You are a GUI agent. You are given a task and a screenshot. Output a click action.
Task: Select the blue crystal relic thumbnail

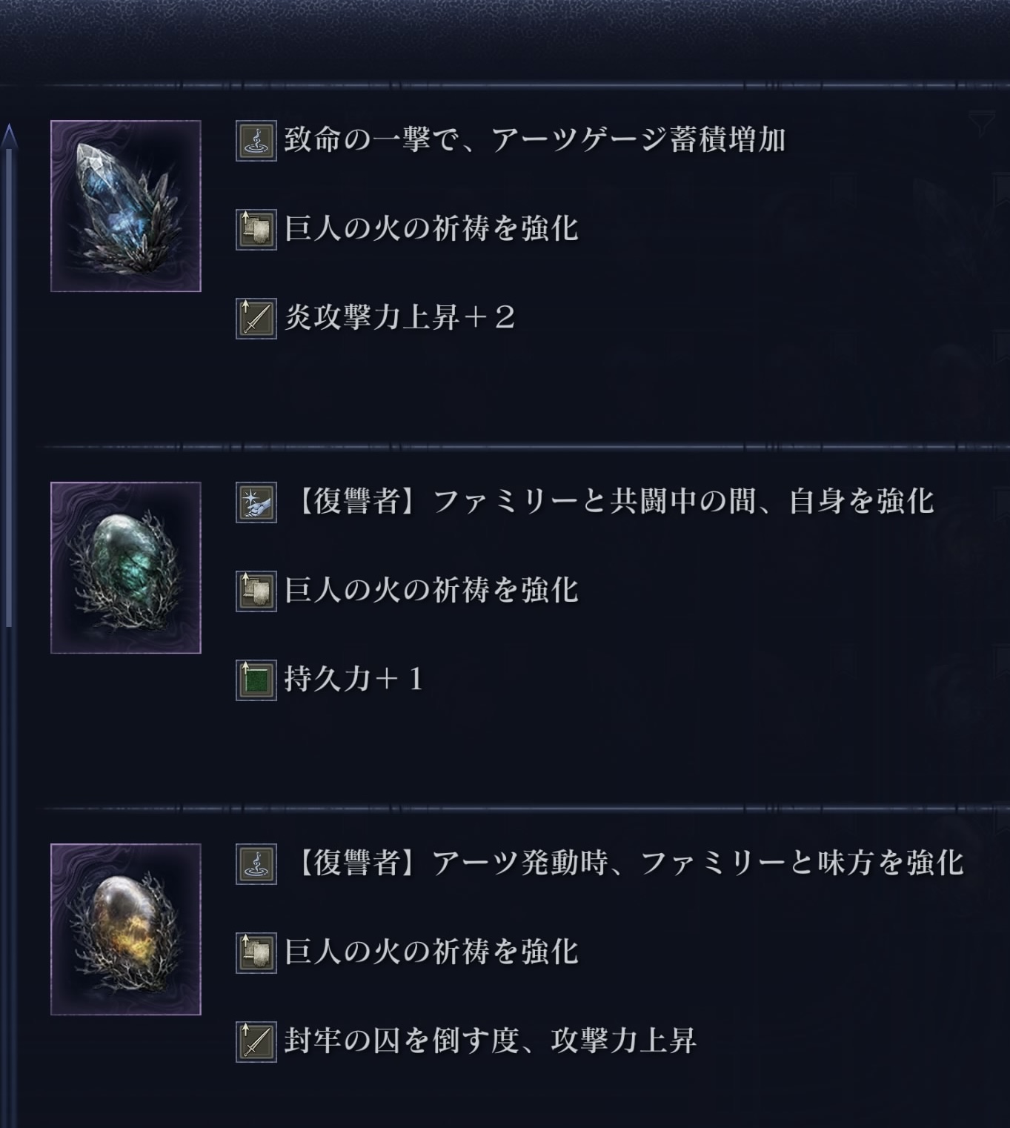pyautogui.click(x=126, y=206)
